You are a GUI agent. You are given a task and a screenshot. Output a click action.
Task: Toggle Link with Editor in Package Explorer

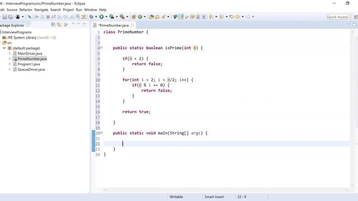pyautogui.click(x=59, y=25)
